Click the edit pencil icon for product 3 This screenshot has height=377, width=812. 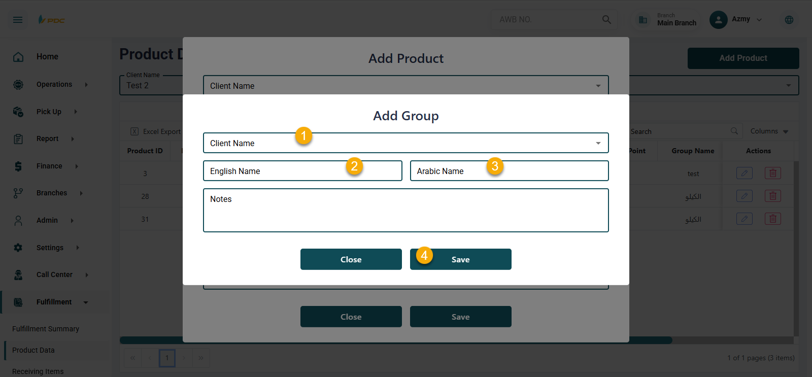(744, 173)
